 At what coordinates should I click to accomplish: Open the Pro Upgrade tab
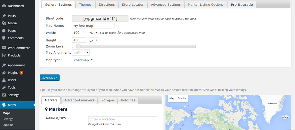coord(242,5)
